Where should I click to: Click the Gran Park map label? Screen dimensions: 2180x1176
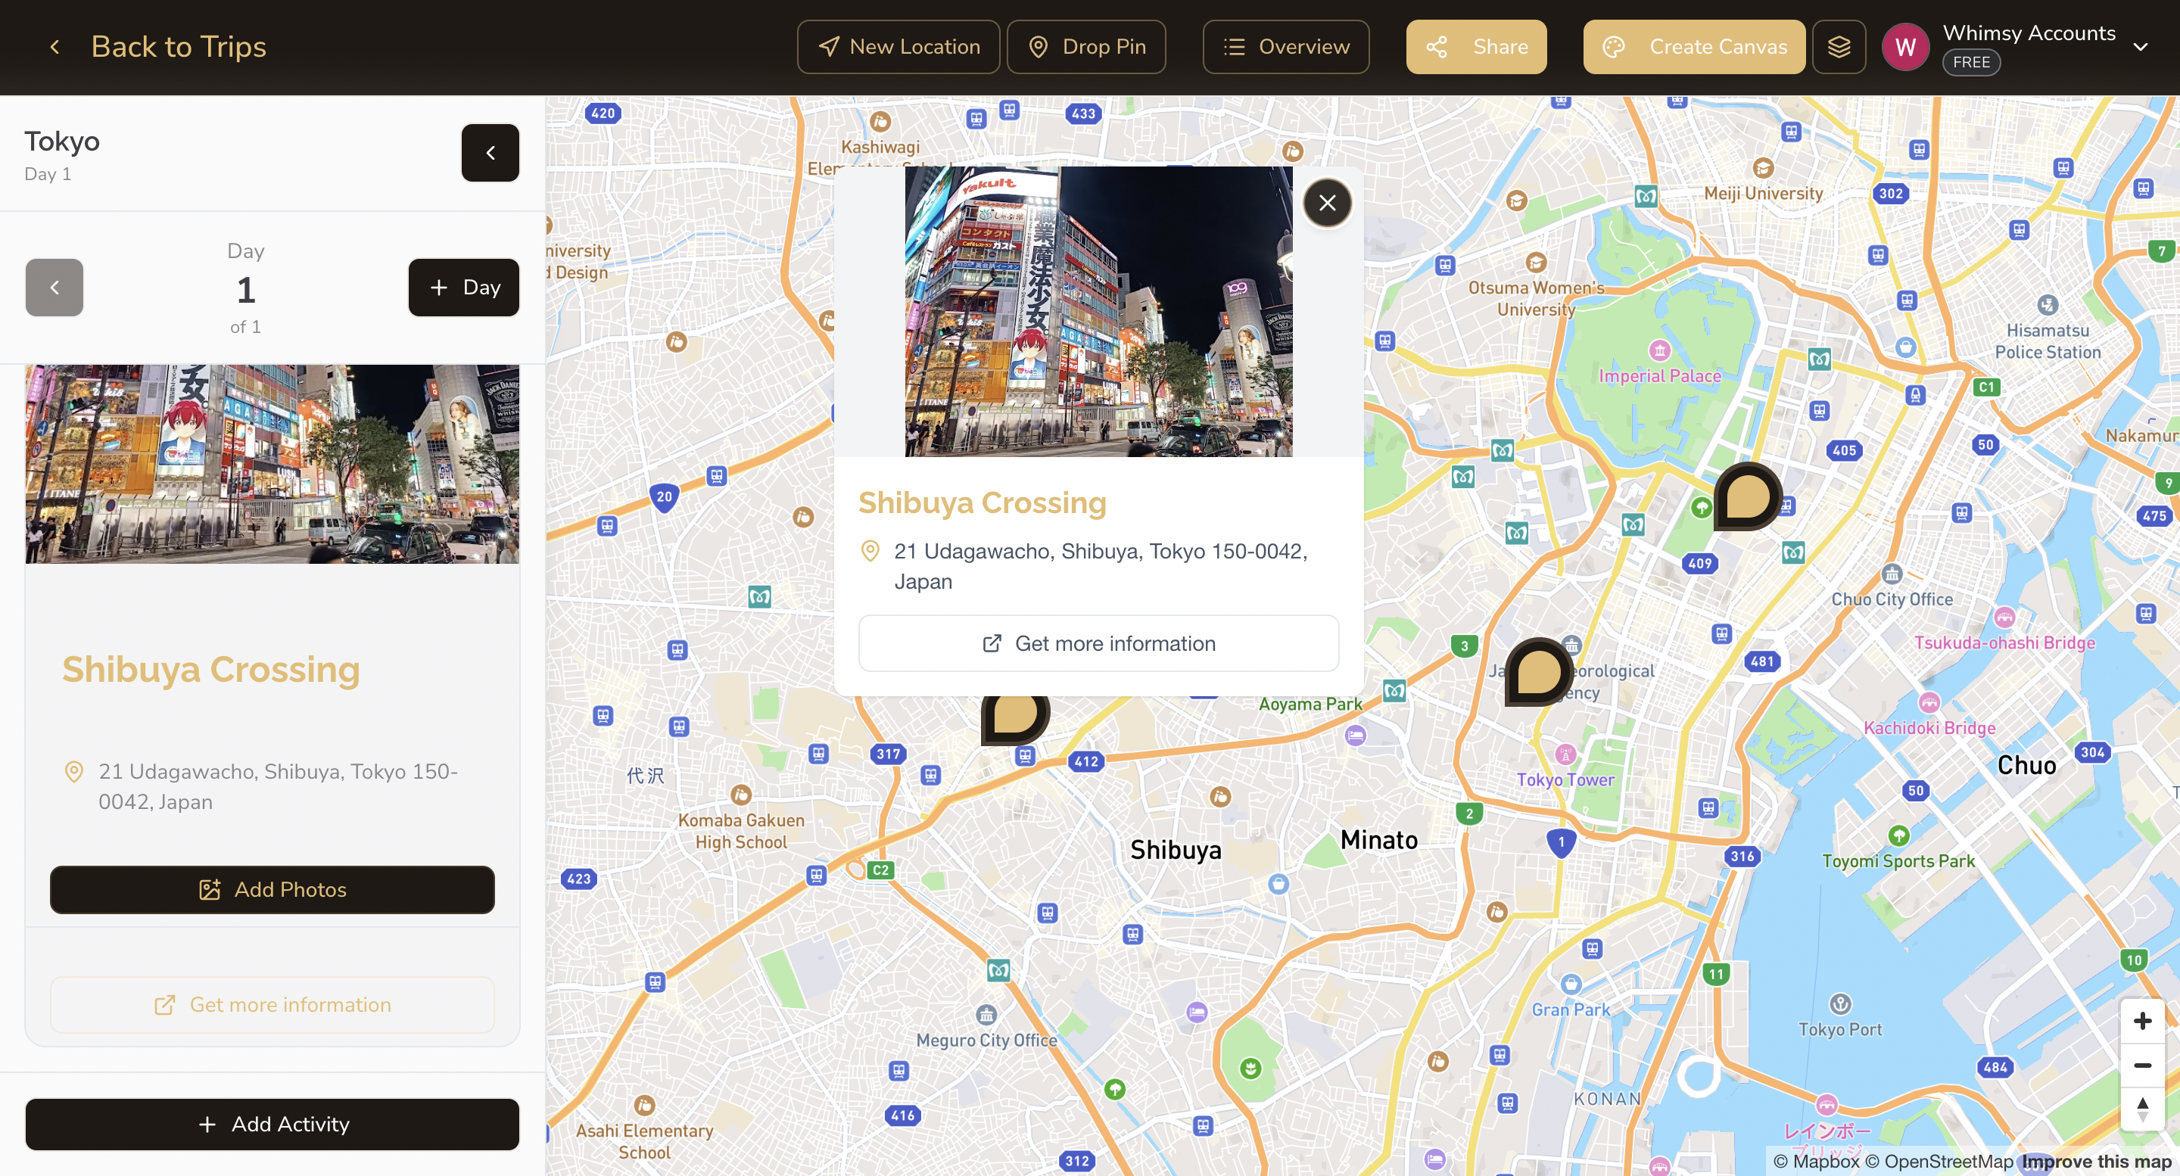point(1571,1010)
